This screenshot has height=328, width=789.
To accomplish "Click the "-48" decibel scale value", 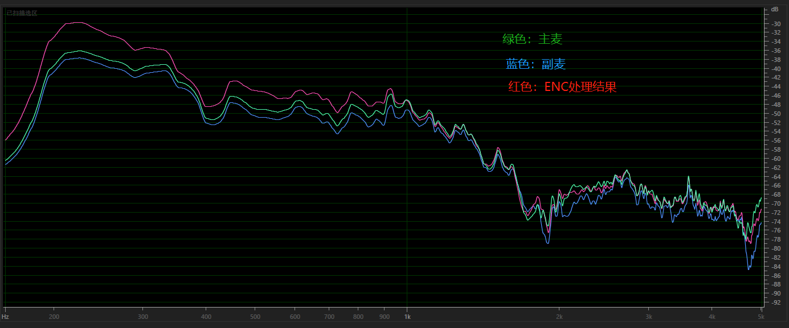I will coord(775,105).
